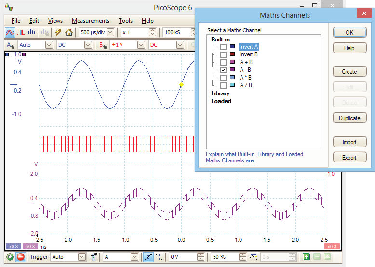Click the A / B cyan color swatch
Screen dimensions: 375x267
(232, 85)
